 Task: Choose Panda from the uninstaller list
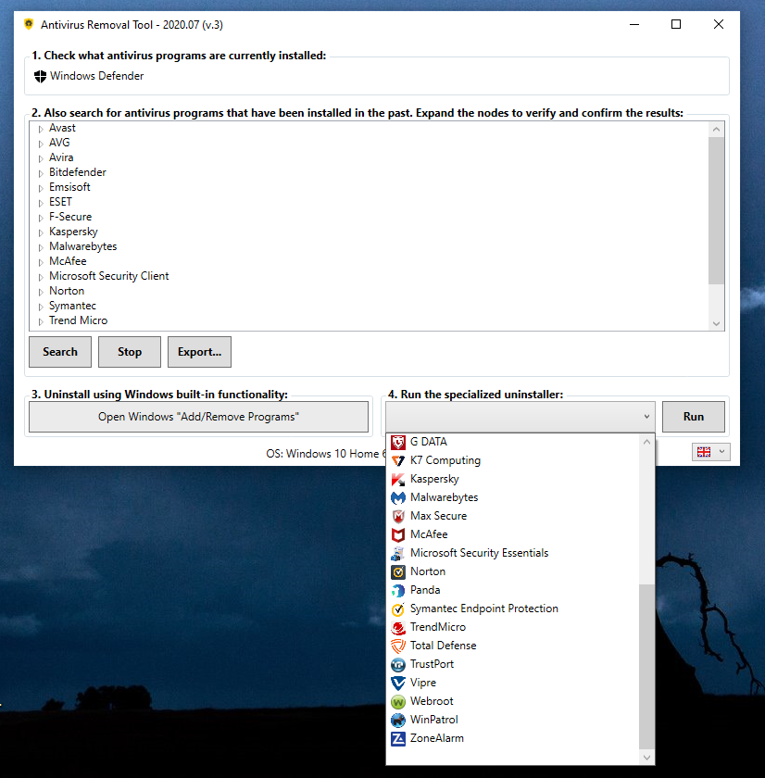[514, 590]
